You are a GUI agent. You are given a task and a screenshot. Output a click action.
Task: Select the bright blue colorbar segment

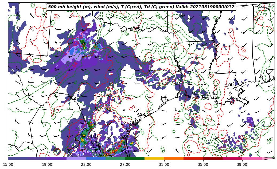tap(96, 158)
